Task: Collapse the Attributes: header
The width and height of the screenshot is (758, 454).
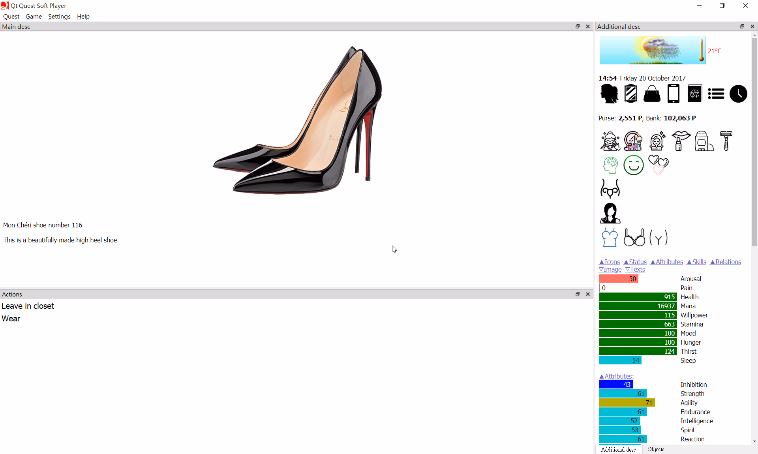Action: click(616, 376)
